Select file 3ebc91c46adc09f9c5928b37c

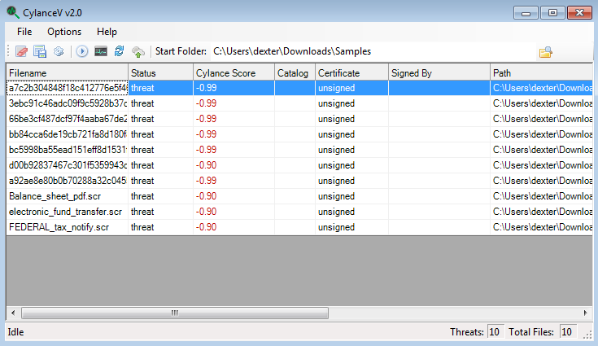pos(67,103)
